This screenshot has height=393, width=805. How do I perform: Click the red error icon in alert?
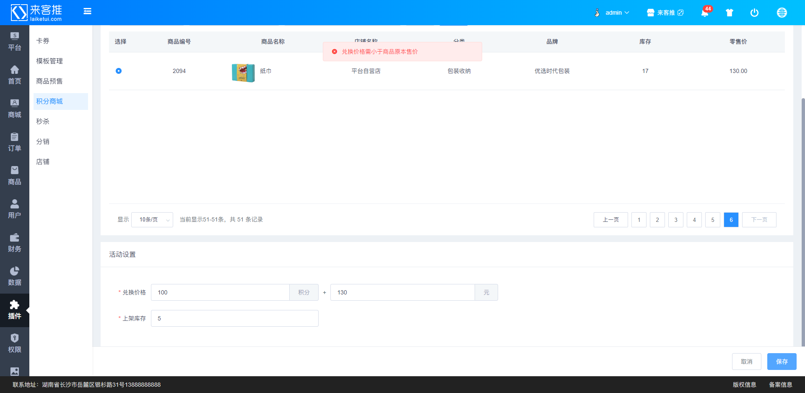335,52
